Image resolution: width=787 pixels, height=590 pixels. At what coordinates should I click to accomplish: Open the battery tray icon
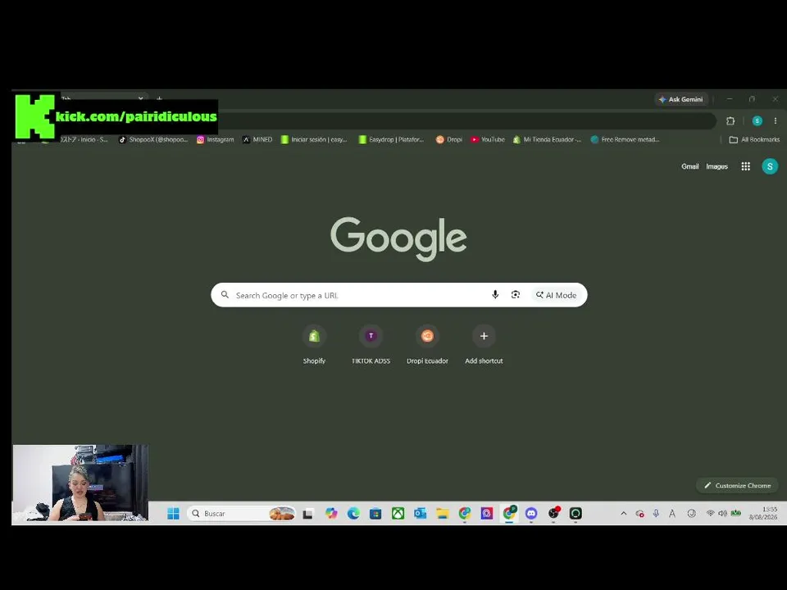(736, 513)
